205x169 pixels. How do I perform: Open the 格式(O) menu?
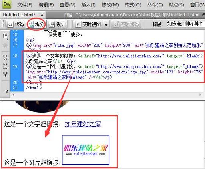[133, 5]
